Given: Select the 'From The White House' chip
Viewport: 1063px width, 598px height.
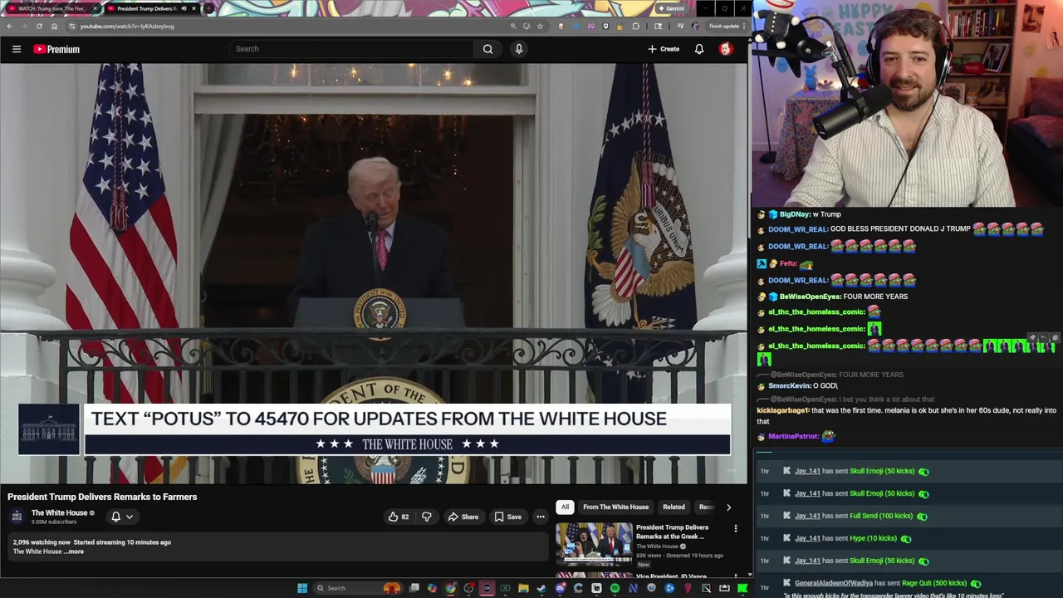Looking at the screenshot, I should coord(615,507).
